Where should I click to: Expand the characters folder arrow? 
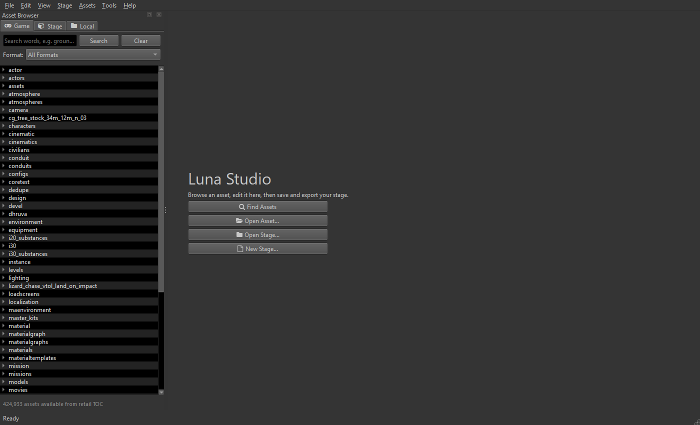[3, 126]
